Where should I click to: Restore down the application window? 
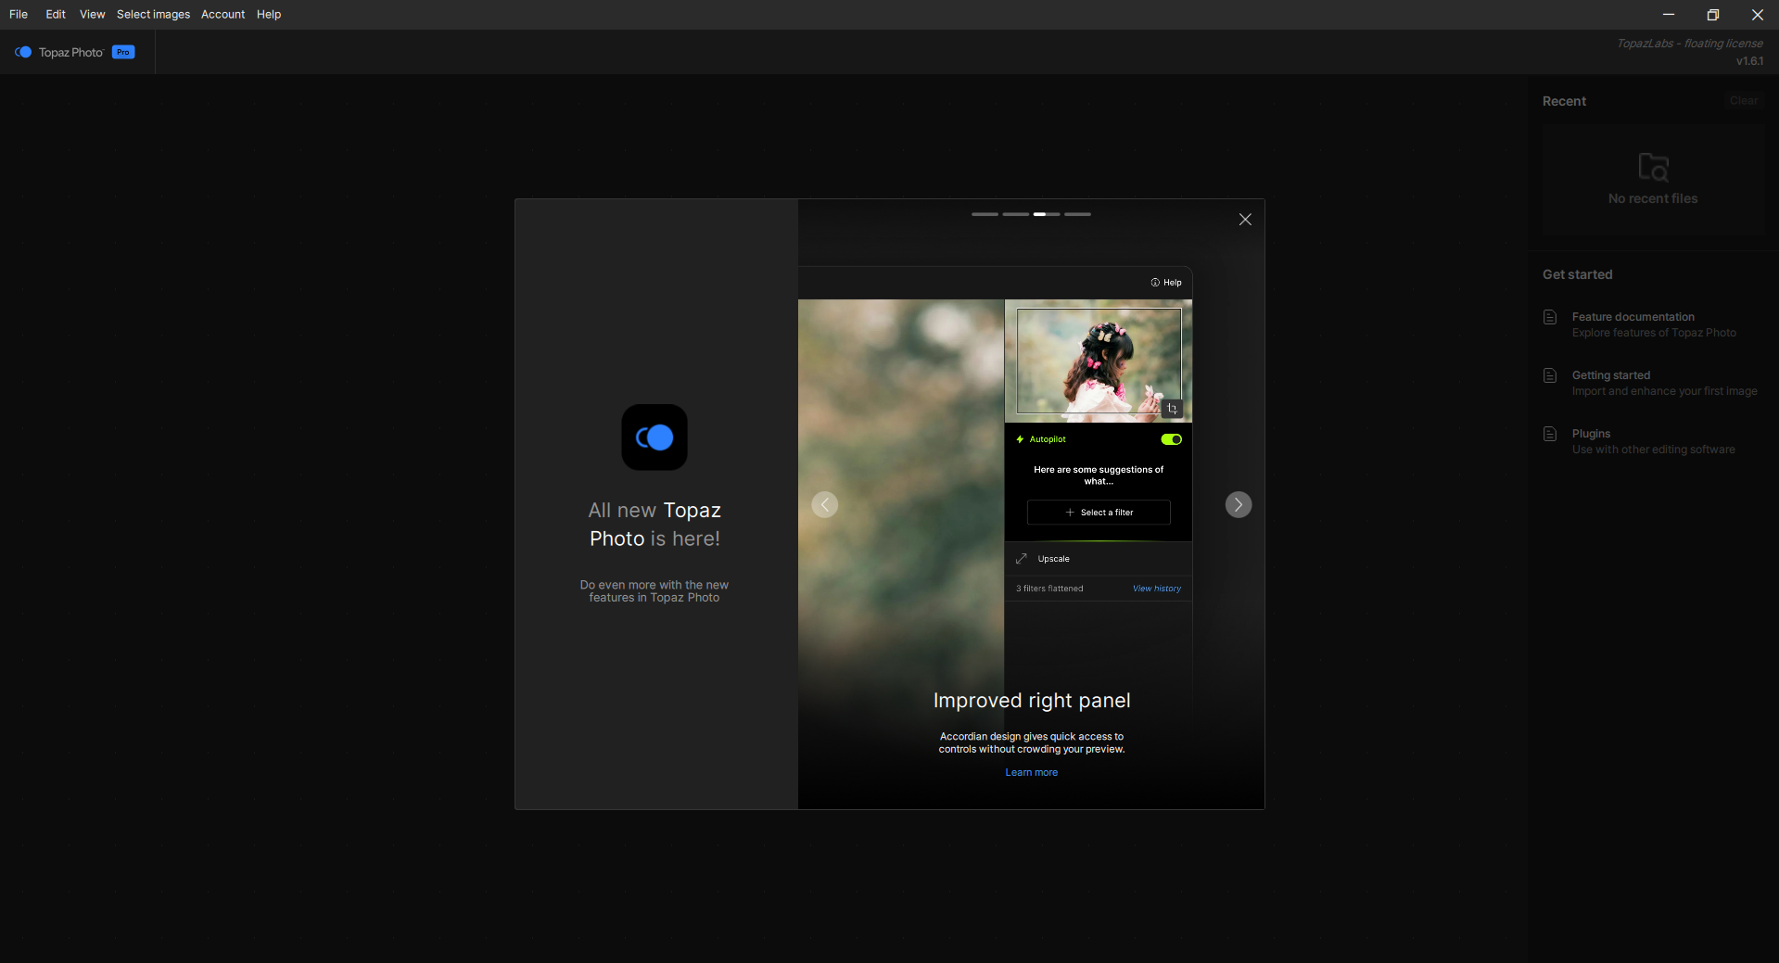tap(1713, 15)
